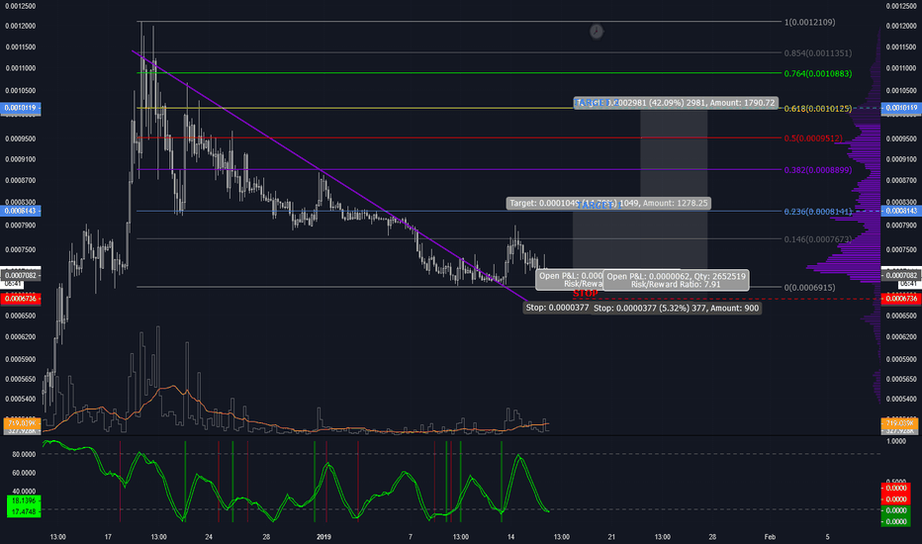
Task: Select the Open P&L label with Risk/Reward 7.91
Action: point(676,280)
